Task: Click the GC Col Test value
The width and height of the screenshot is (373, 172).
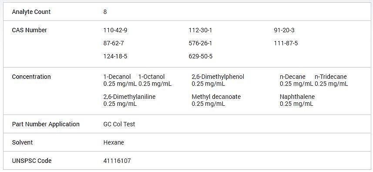Action: (x=119, y=124)
